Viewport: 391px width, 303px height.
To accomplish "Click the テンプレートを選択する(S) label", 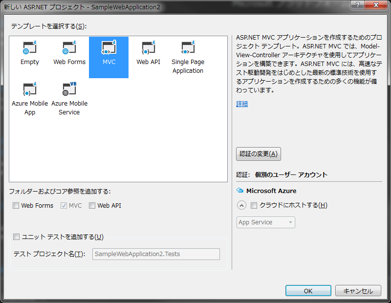I will (48, 26).
